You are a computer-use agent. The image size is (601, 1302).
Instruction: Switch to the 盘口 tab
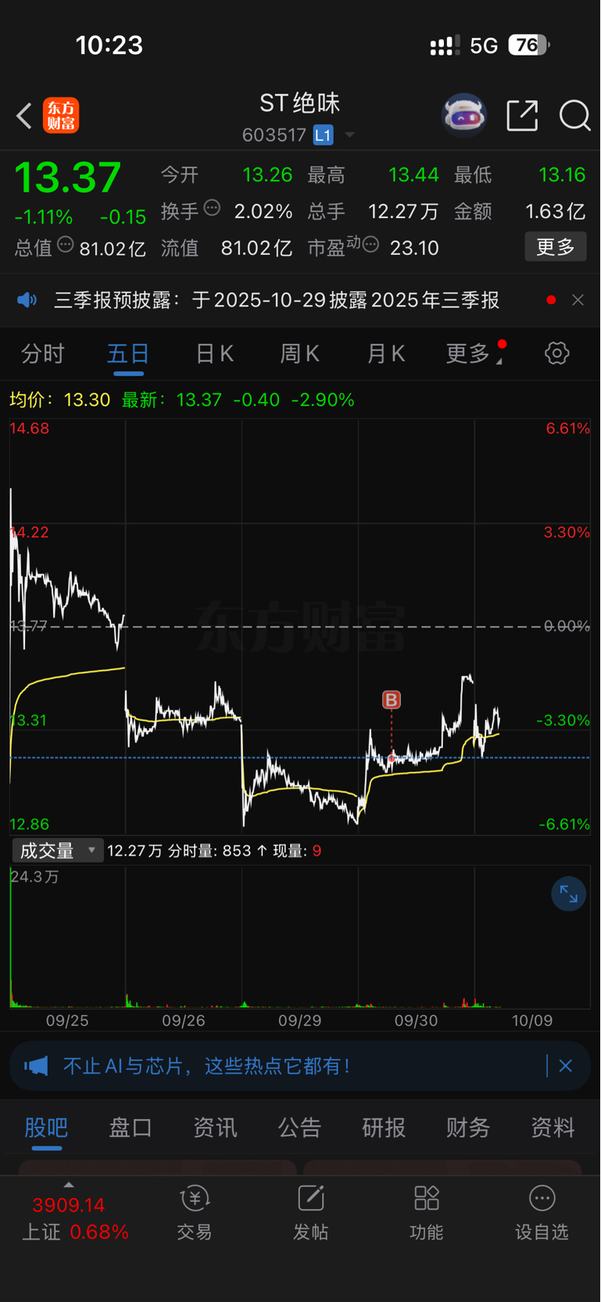(x=131, y=1128)
